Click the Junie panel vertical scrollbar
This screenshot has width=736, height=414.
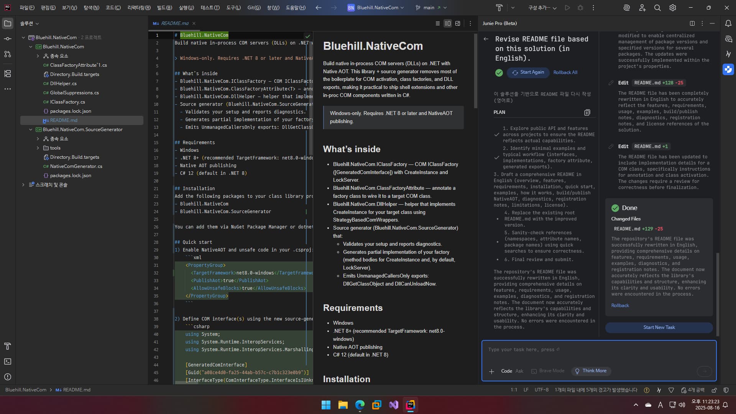click(718, 294)
